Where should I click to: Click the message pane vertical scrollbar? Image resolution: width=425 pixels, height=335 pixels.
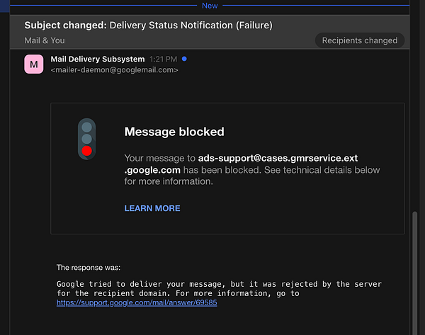[x=416, y=269]
